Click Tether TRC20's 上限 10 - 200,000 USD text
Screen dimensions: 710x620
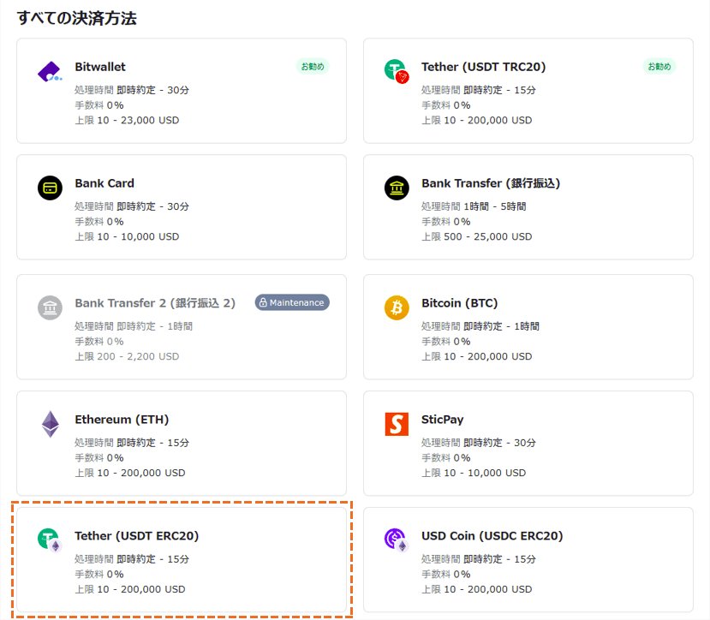coord(477,120)
